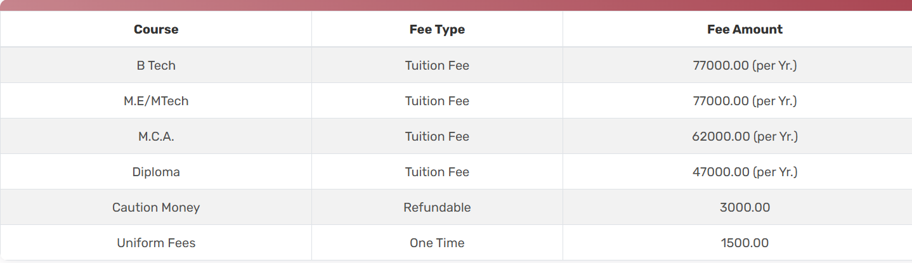Click Tuition Fee in the M.E/MTech row
The height and width of the screenshot is (263, 912).
click(x=437, y=101)
